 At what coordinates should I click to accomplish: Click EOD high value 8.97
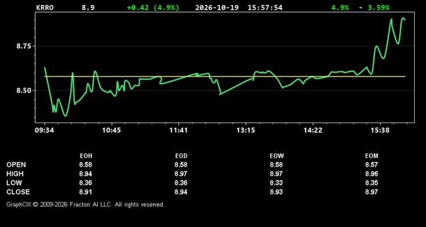point(181,174)
